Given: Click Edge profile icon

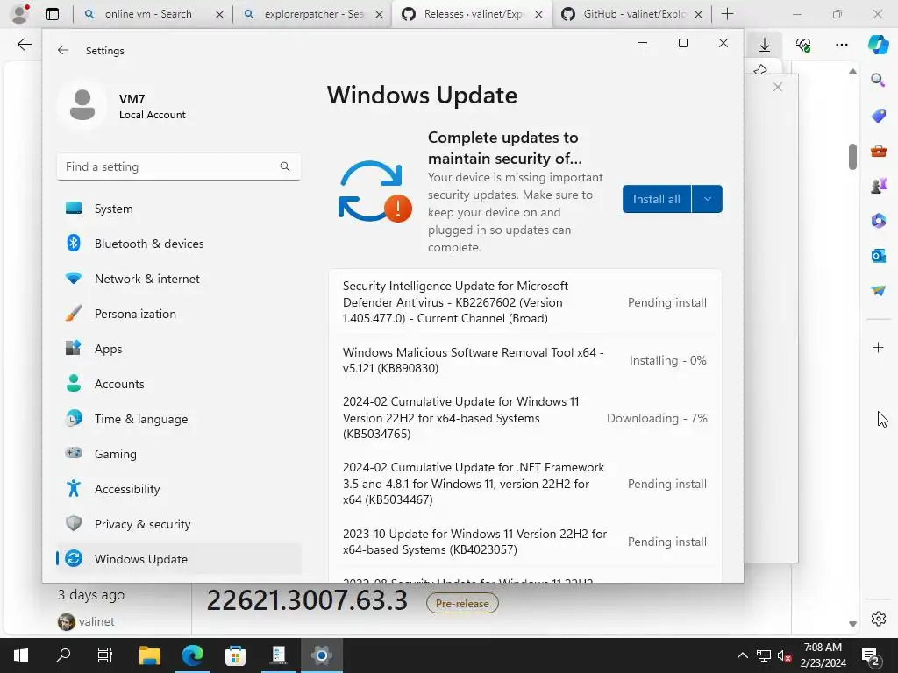Looking at the screenshot, I should (x=20, y=14).
